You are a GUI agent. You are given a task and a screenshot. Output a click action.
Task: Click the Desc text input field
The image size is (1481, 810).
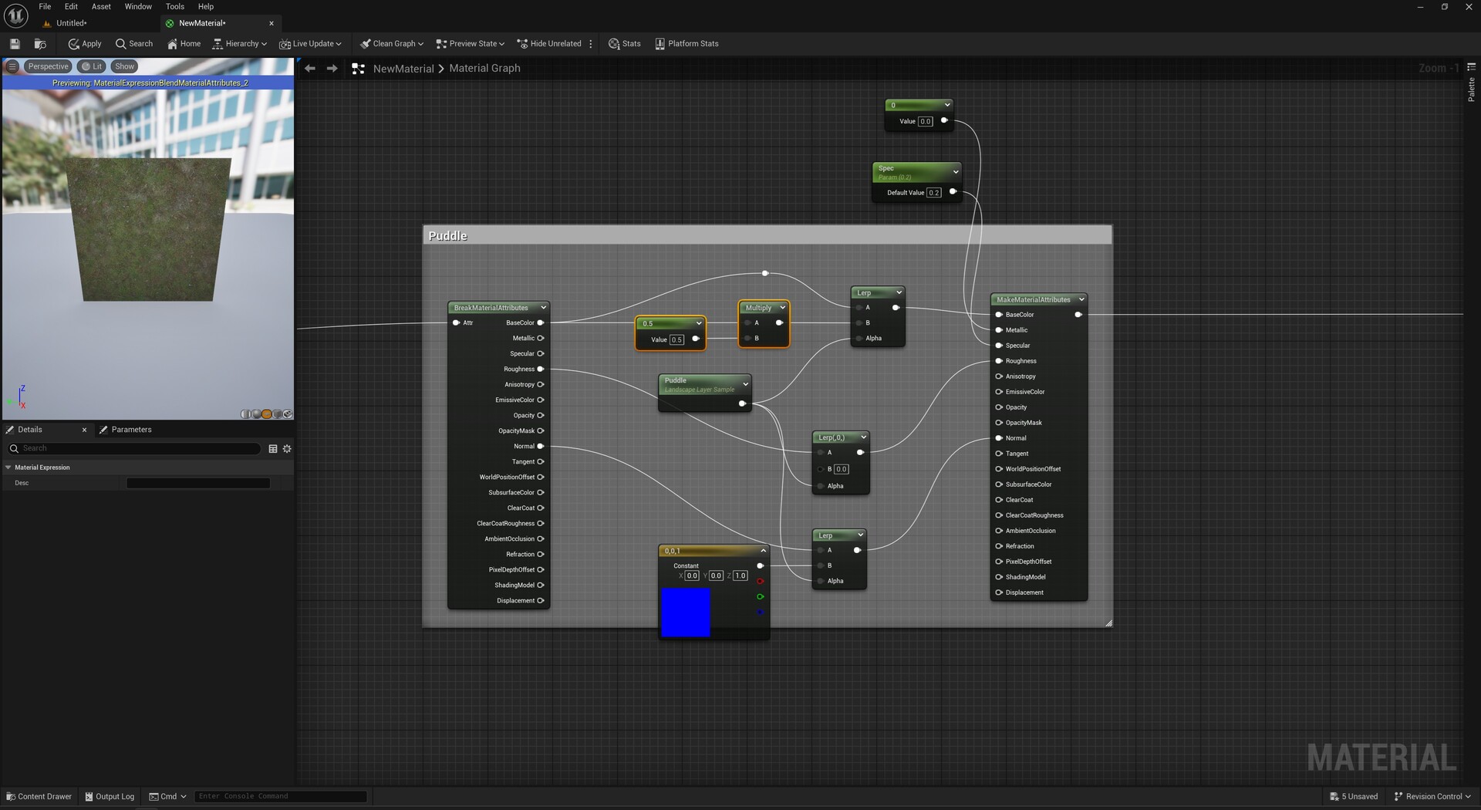(198, 483)
